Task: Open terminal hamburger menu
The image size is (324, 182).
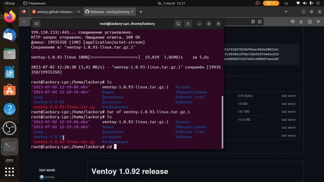Action: pos(188,24)
